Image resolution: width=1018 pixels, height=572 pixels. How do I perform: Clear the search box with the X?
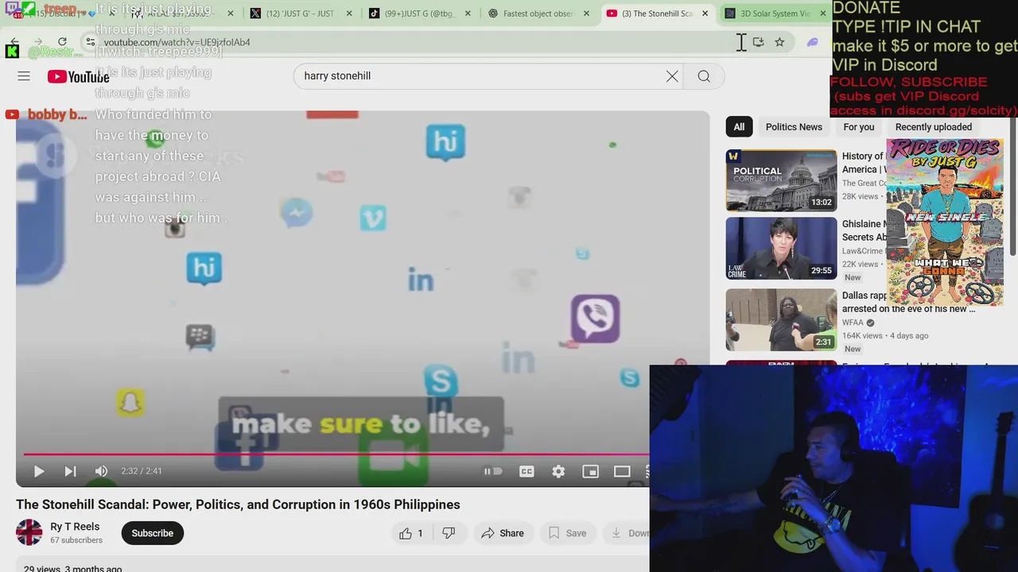pyautogui.click(x=672, y=76)
